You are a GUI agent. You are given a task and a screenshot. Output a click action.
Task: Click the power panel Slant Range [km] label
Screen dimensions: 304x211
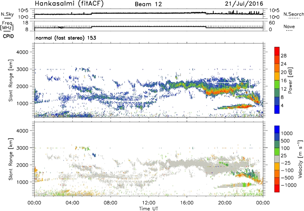point(11,80)
